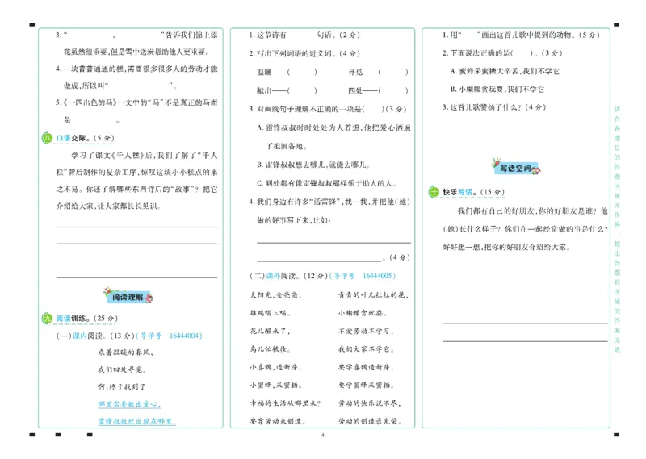Click the line 介绍给大家,让大家都长长见识
This screenshot has height=459, width=646.
coord(108,207)
